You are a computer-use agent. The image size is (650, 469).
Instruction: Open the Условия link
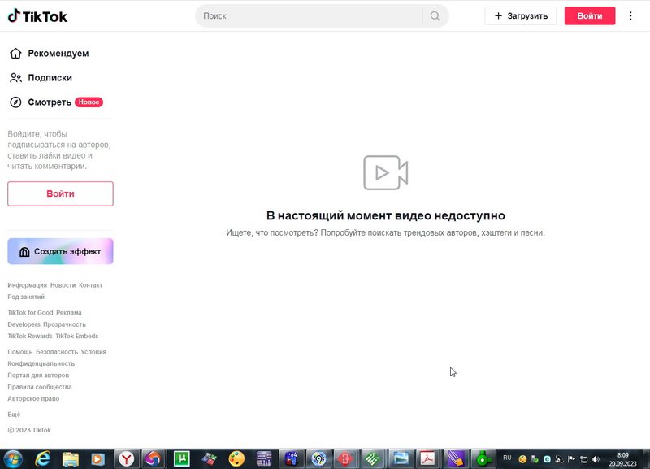93,352
